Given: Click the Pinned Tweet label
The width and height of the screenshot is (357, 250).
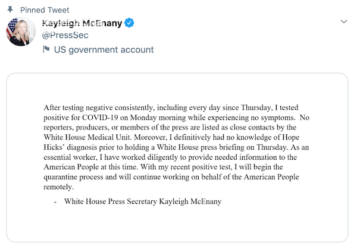Looking at the screenshot, I should click(x=45, y=10).
